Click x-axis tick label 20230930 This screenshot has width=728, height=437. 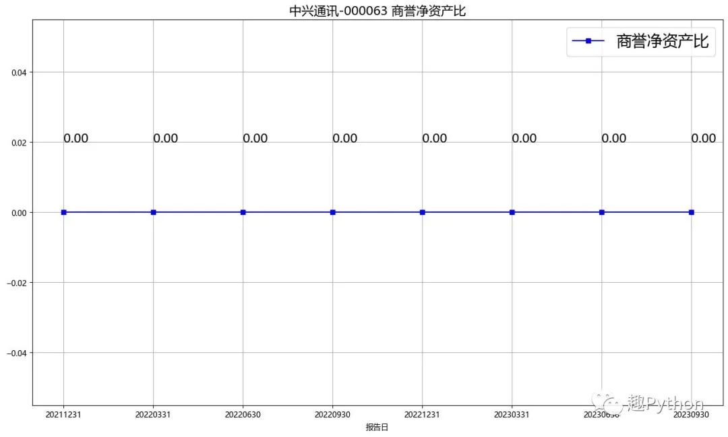click(x=692, y=415)
